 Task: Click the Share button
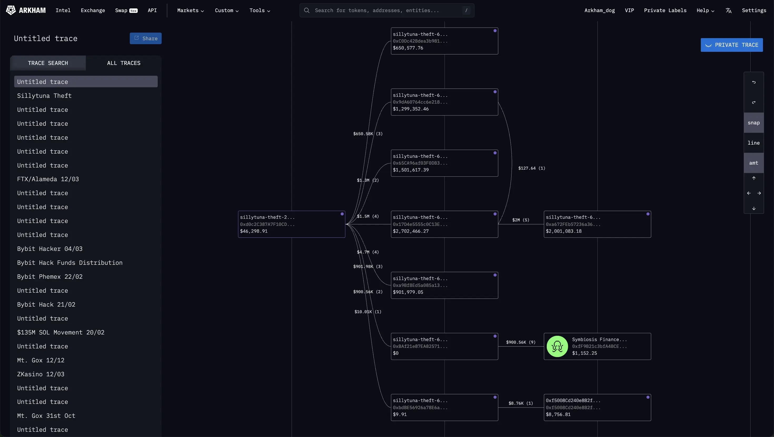(x=146, y=38)
